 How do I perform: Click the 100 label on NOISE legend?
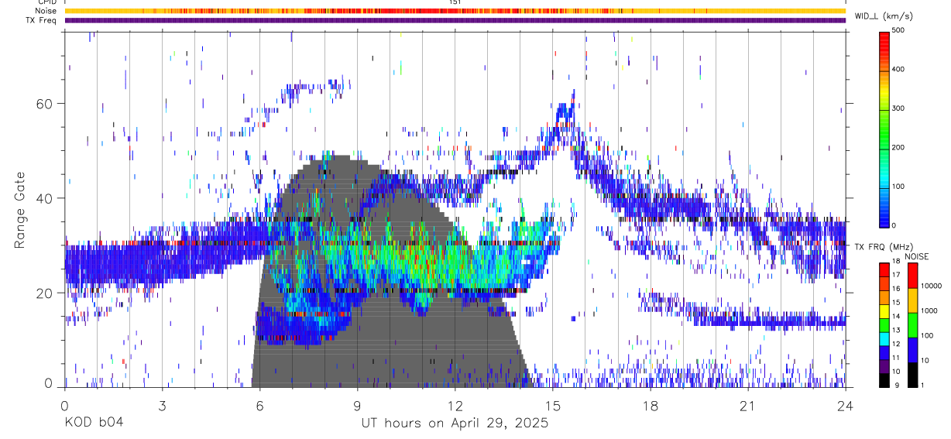[925, 335]
